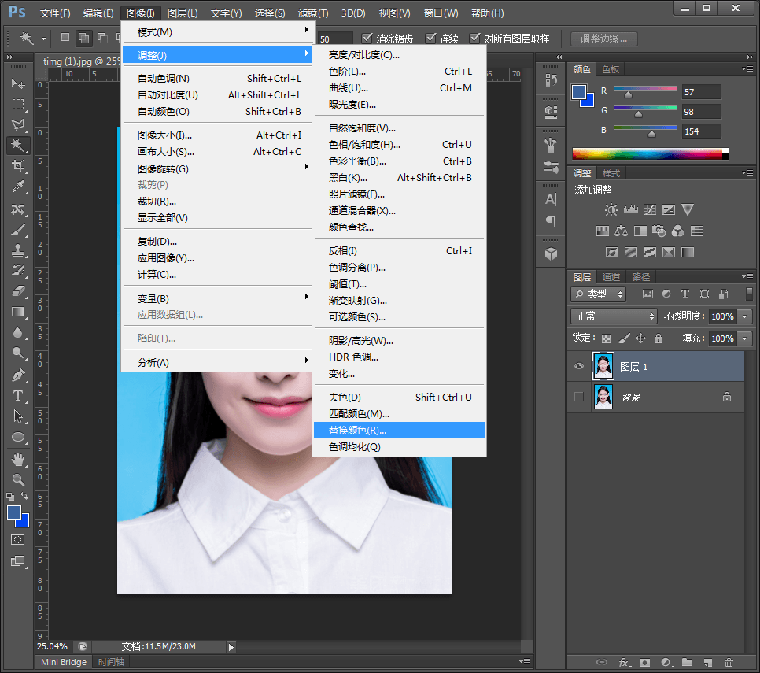This screenshot has height=673, width=760.
Task: Add Color Balance scales icon
Action: tap(621, 231)
